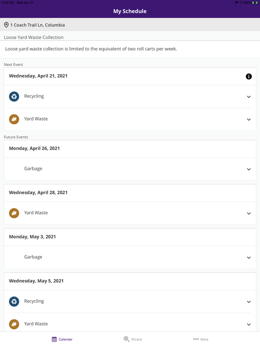Tap the battery icon in the status bar

point(255,3)
